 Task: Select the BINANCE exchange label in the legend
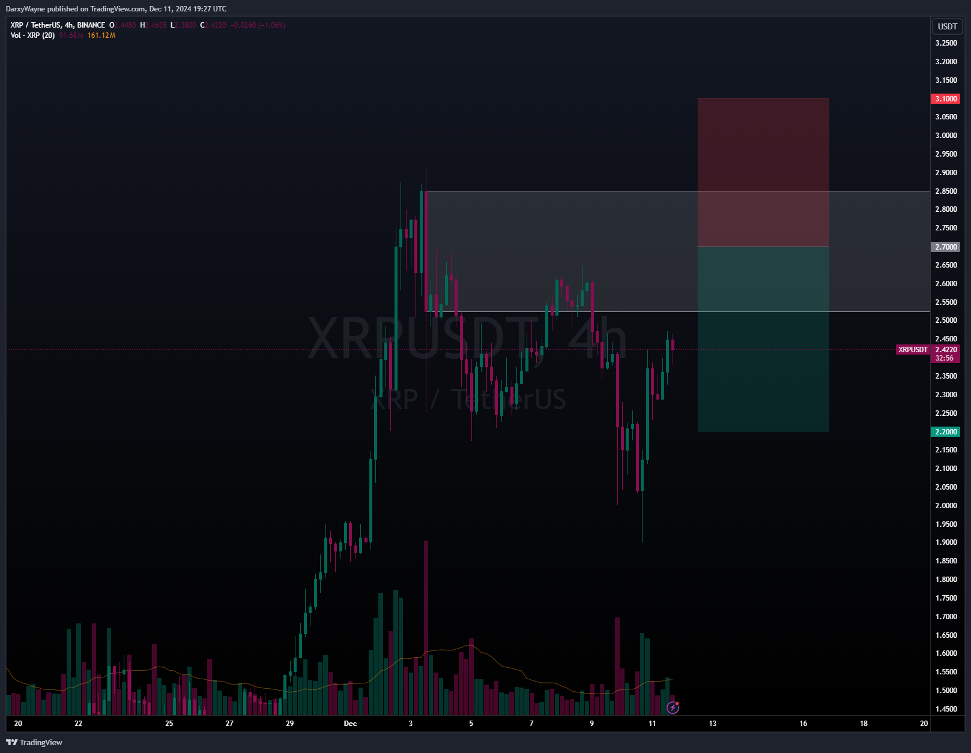tap(90, 25)
